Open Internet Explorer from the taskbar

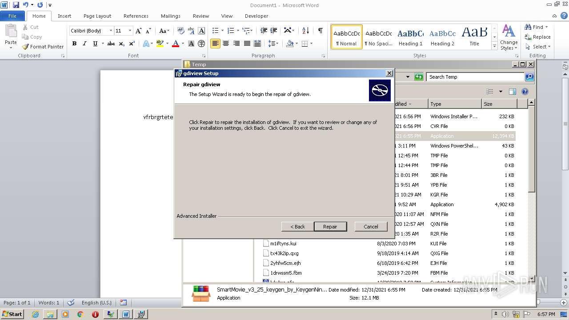click(x=35, y=314)
